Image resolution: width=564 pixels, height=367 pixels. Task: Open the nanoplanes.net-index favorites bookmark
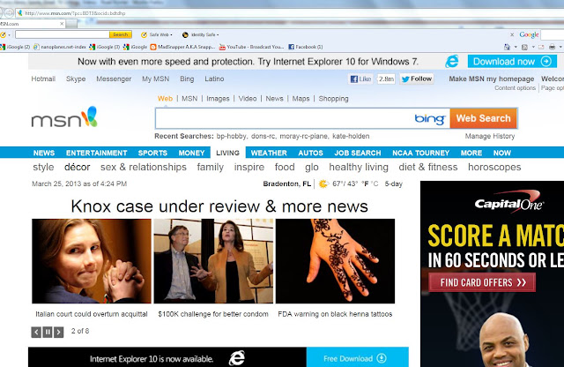pyautogui.click(x=60, y=47)
